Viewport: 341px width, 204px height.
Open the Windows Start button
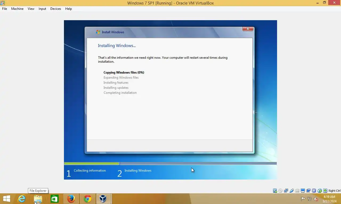(x=6, y=199)
